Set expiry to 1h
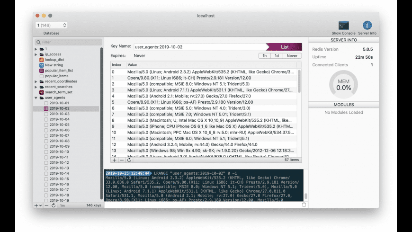This screenshot has height=232, width=412. point(265,56)
